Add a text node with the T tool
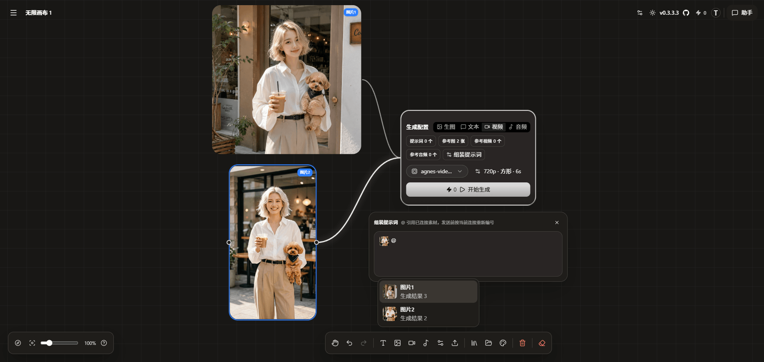764x362 pixels. 383,343
